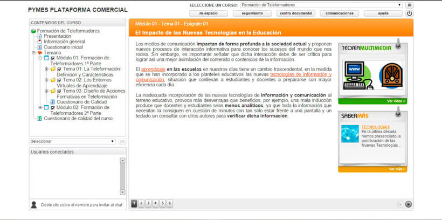The image size is (442, 220).
Task: Click the Cuestionario inicial icon
Action: (39, 47)
